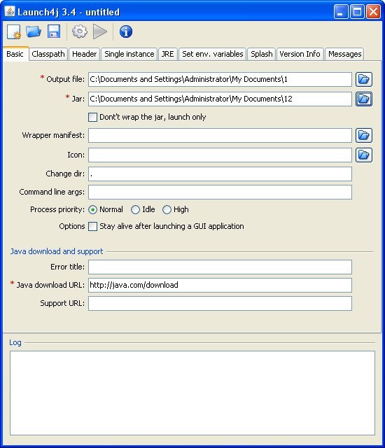385x448 pixels.
Task: Click the 'Java download and support' heading
Action: click(x=57, y=251)
